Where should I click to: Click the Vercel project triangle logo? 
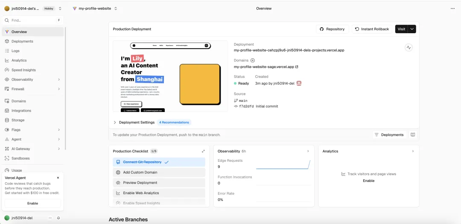(x=75, y=9)
